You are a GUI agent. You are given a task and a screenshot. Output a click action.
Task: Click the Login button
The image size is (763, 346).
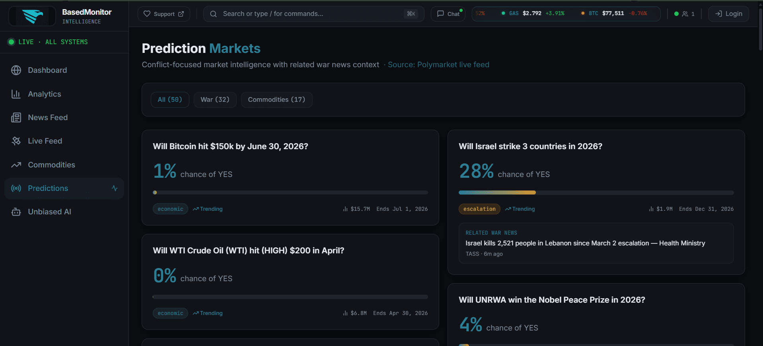click(728, 14)
